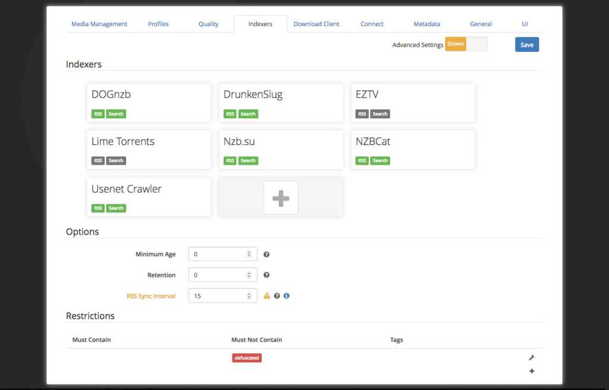The width and height of the screenshot is (609, 390).
Task: Click the orange RSS Sync Interval label
Action: [150, 296]
